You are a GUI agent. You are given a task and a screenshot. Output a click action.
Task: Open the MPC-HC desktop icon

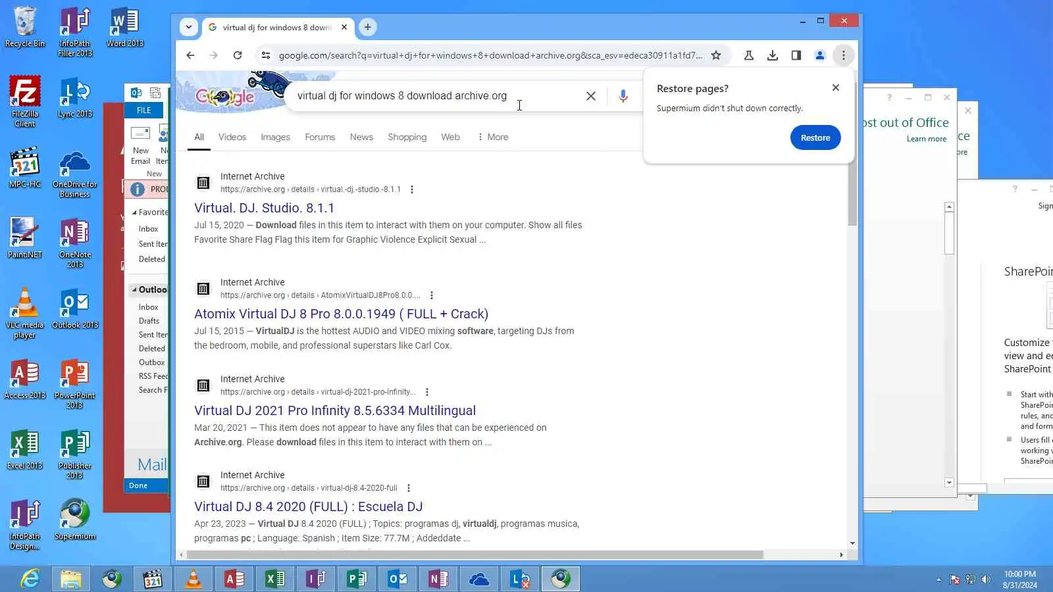pos(25,168)
